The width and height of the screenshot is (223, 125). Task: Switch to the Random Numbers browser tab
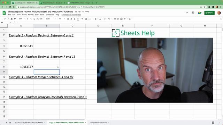point(53,3)
